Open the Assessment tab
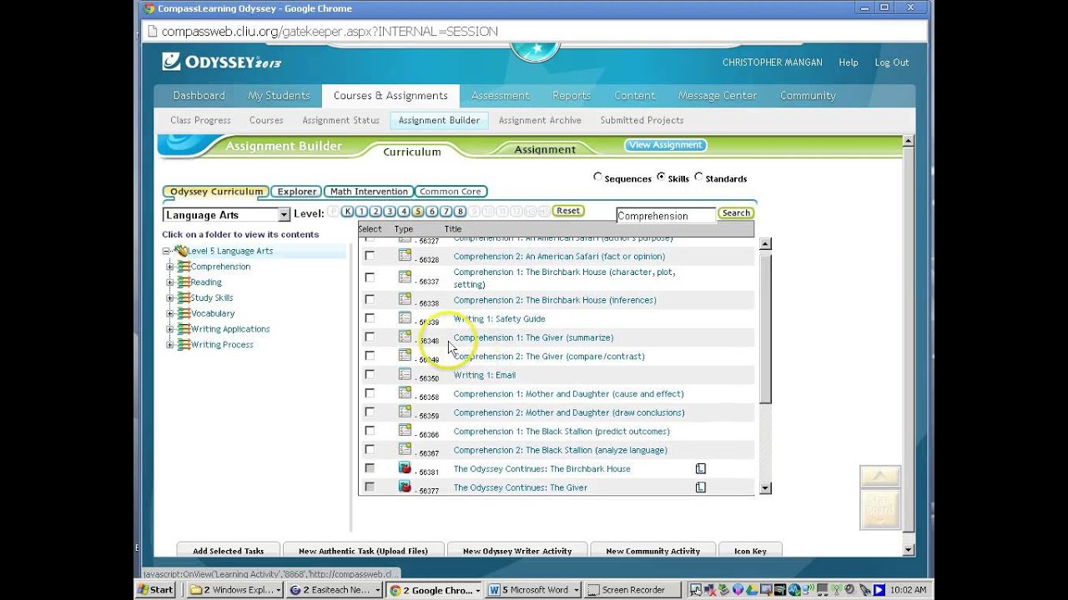The image size is (1068, 600). pos(500,96)
